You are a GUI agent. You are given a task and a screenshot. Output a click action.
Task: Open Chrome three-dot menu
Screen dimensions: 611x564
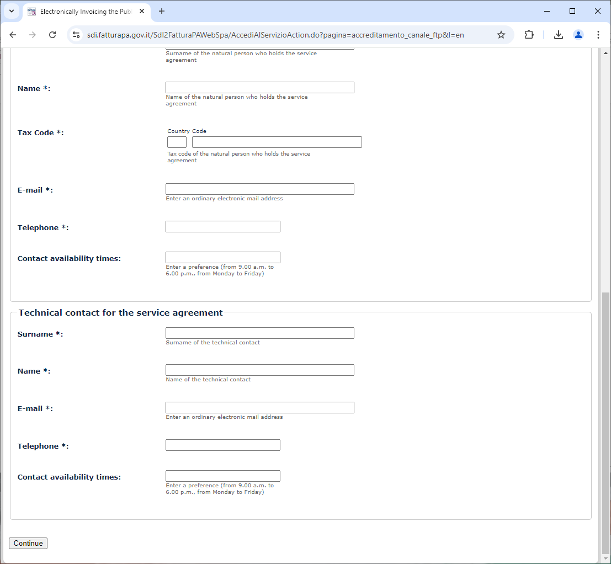coord(598,35)
